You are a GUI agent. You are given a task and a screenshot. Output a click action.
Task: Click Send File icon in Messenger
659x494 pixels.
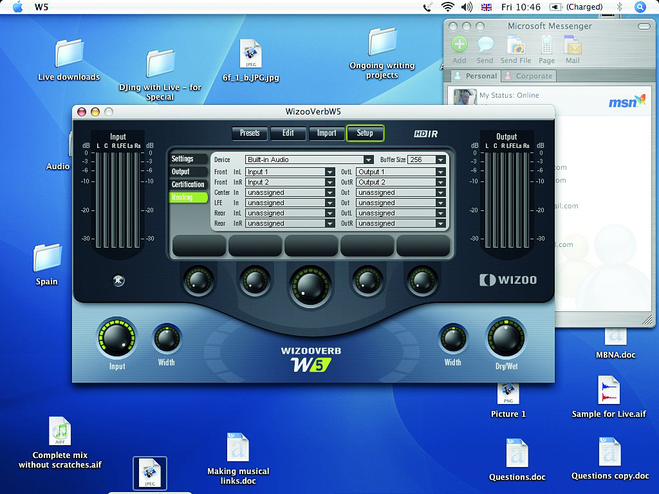coord(515,44)
